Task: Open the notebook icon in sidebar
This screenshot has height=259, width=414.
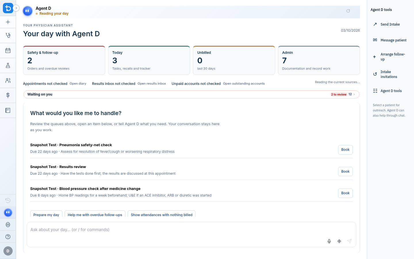Action: coord(8,110)
